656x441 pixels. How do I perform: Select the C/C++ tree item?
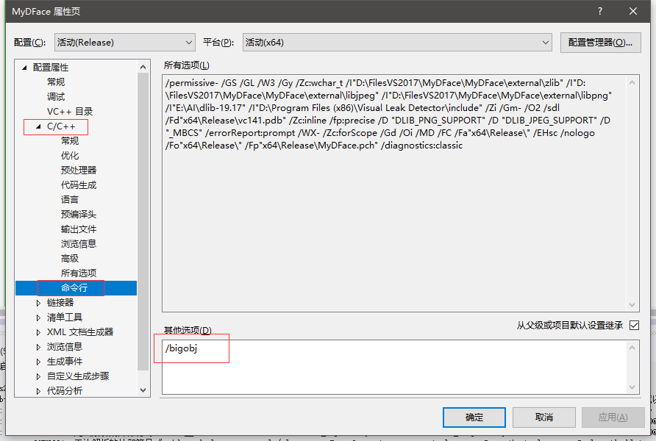click(x=61, y=126)
